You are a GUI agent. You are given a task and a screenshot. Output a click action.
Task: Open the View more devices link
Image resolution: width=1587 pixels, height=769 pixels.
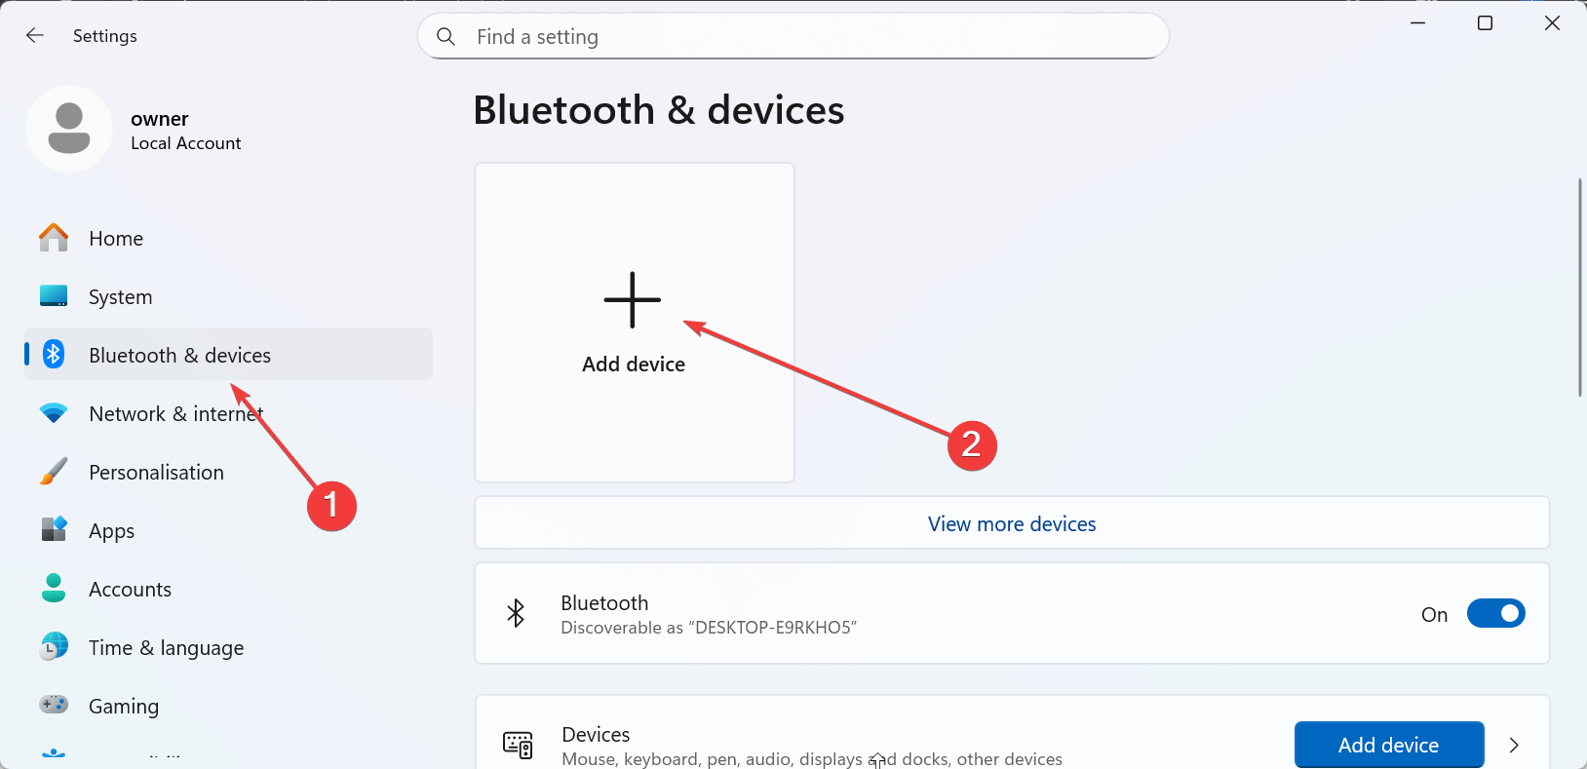(x=1011, y=524)
